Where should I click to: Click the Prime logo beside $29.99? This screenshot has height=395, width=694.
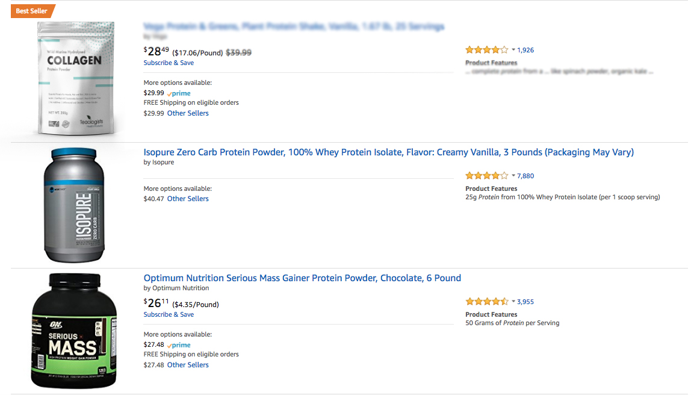[179, 93]
